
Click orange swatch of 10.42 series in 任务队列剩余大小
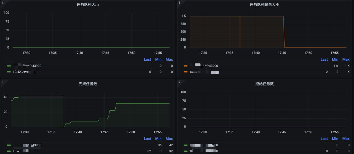coord(186,72)
